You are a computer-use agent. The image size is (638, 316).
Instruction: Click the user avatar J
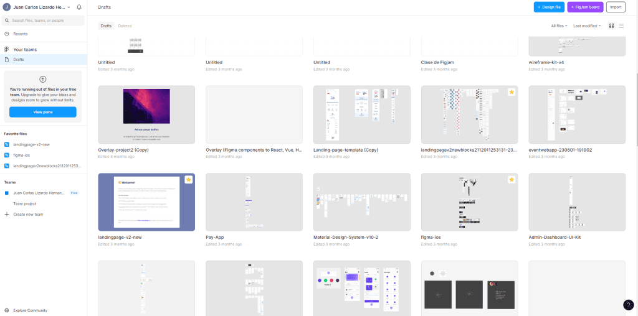coord(6,7)
